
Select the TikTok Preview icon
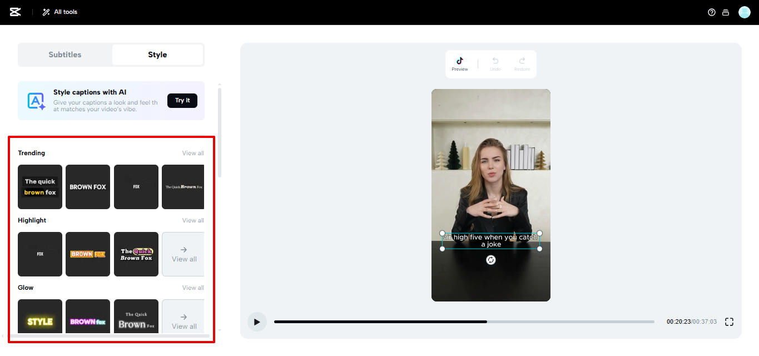460,61
